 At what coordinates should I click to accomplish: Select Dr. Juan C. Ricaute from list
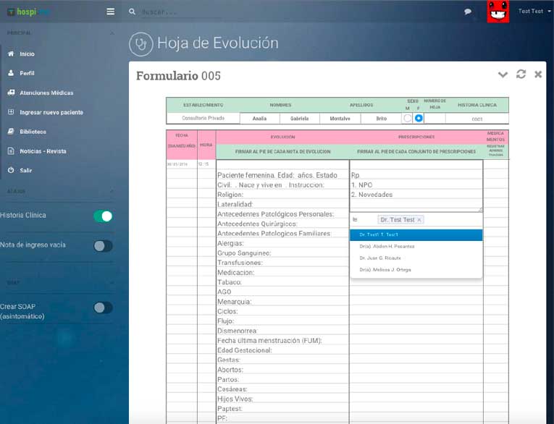379,258
